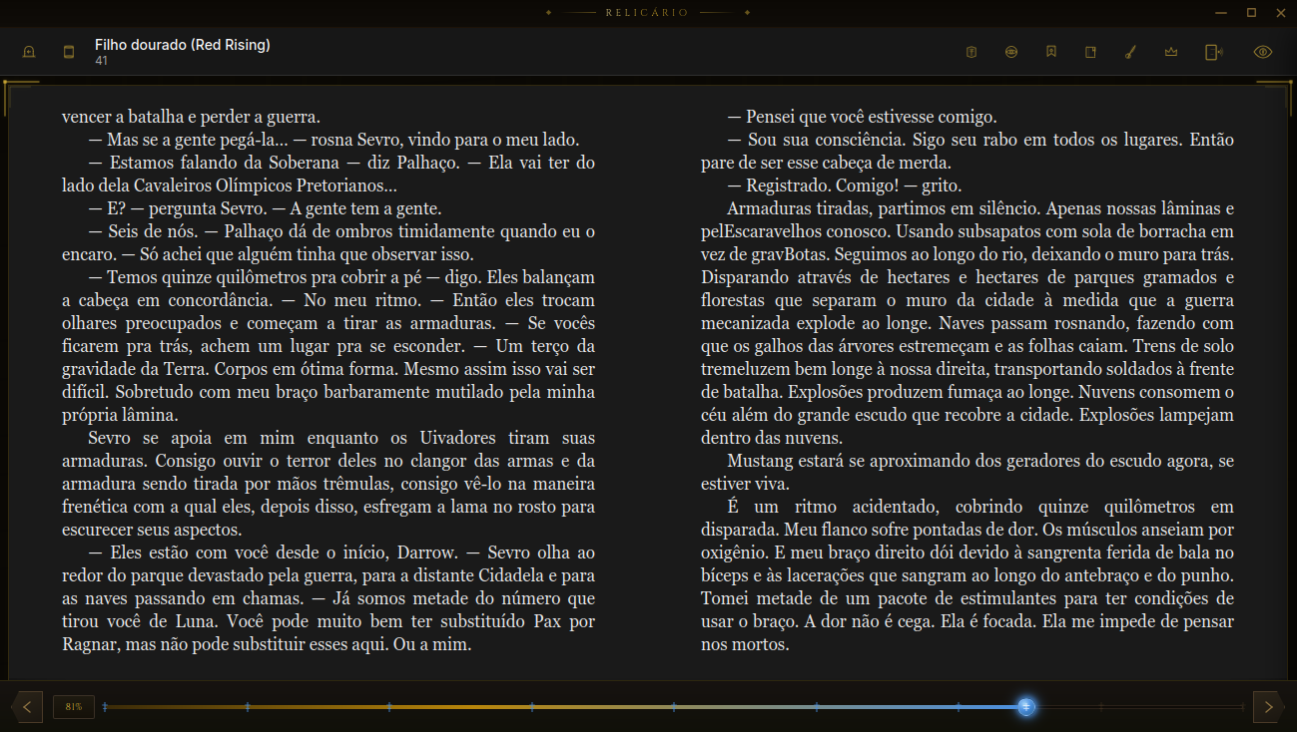The image size is (1297, 732).
Task: Click the RELICÁRIO title in the window bar
Action: tap(647, 13)
